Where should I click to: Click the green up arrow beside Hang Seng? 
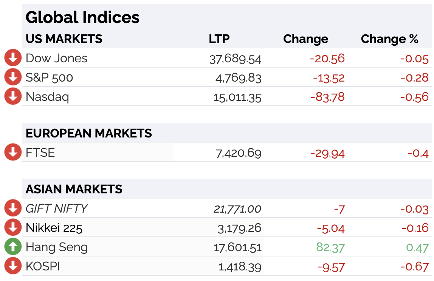click(13, 246)
